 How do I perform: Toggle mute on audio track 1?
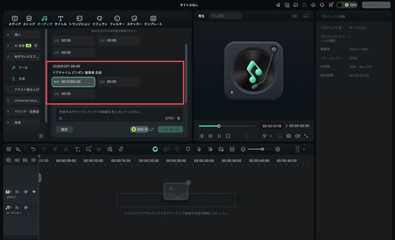26,207
